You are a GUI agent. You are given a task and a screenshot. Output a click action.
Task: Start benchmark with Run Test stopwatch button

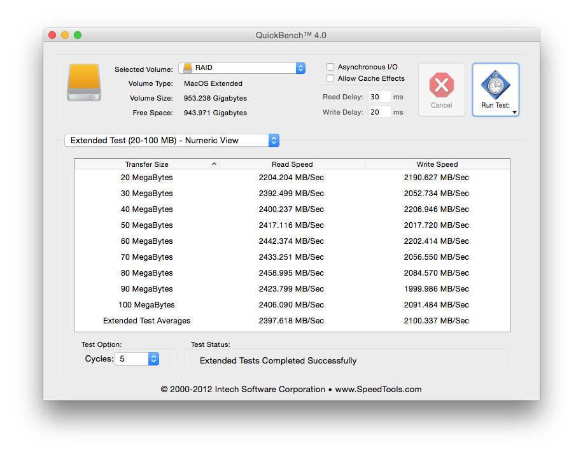pyautogui.click(x=495, y=89)
